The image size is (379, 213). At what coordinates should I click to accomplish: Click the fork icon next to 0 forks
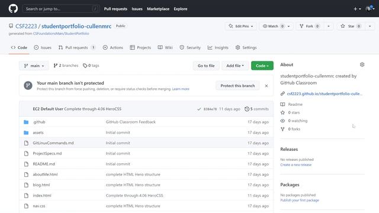click(282, 129)
